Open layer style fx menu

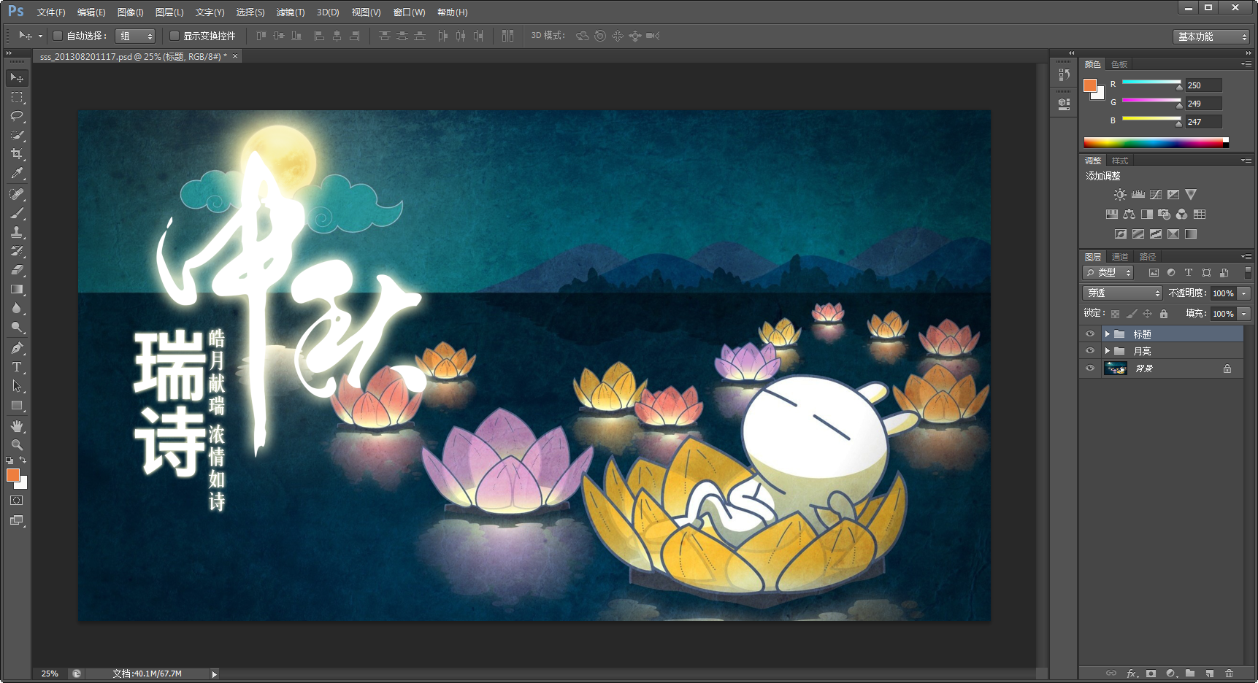point(1132,674)
